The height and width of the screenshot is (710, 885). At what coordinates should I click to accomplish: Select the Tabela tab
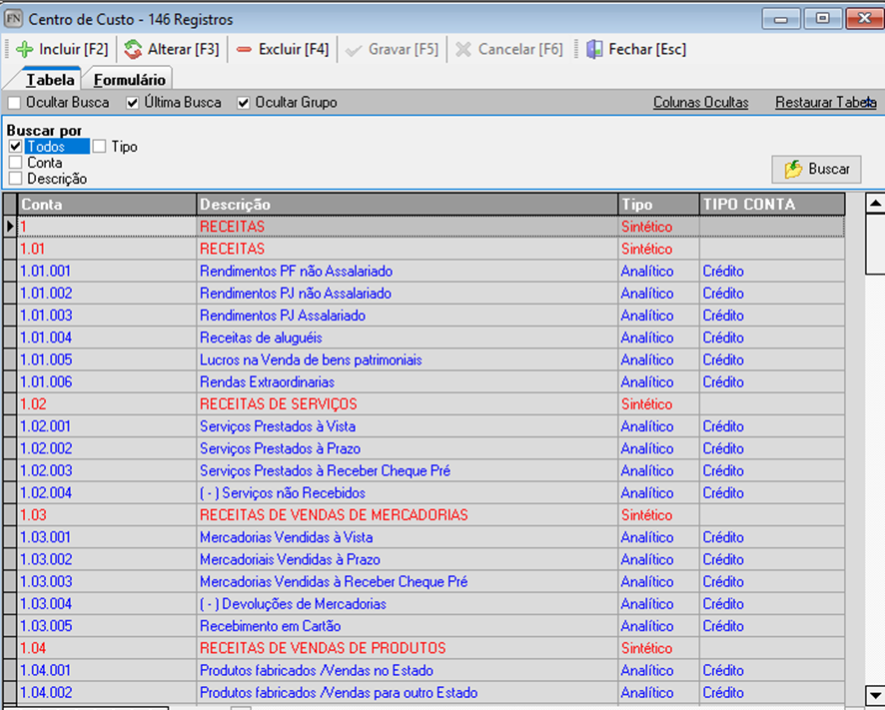(x=50, y=80)
